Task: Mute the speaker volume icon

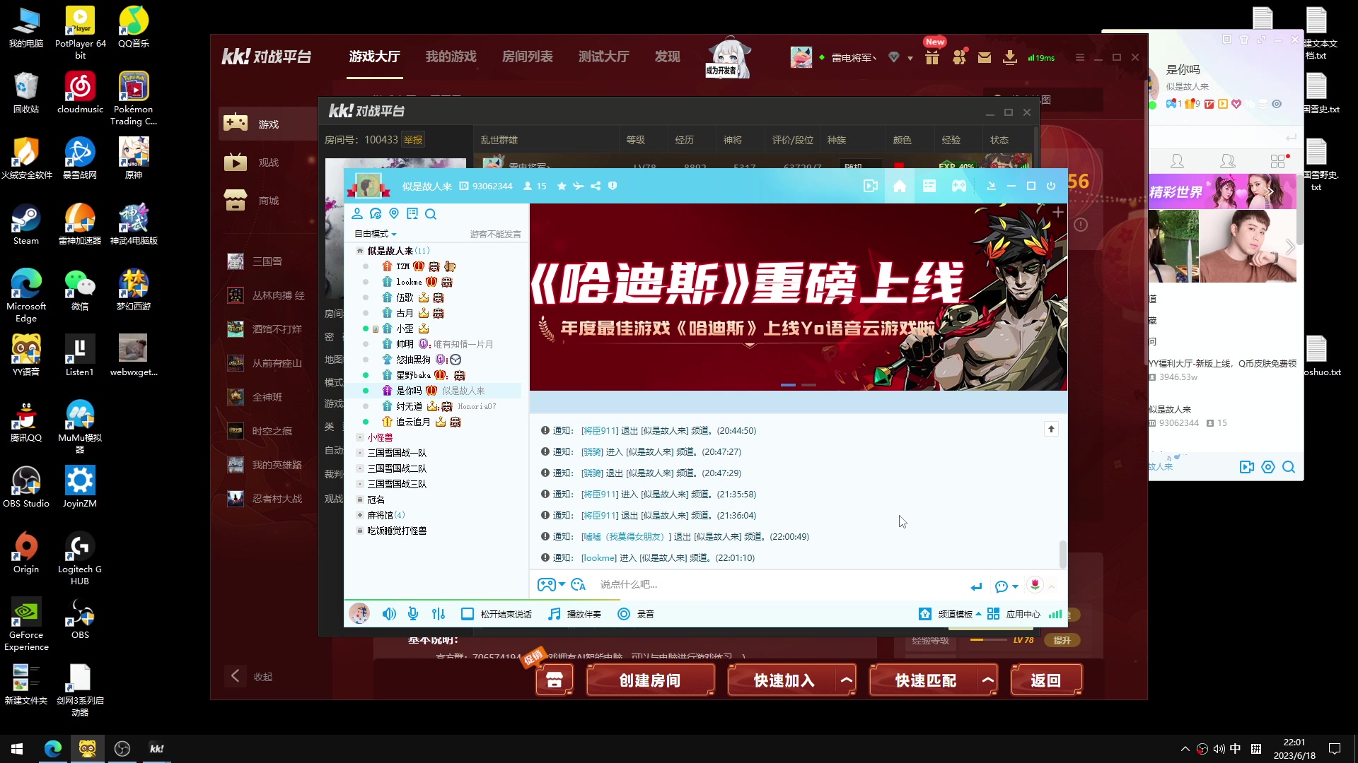Action: [x=388, y=614]
